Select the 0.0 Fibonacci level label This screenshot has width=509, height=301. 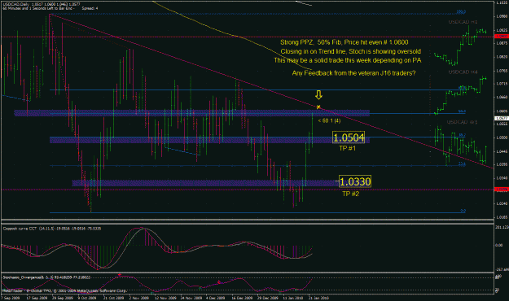point(463,211)
